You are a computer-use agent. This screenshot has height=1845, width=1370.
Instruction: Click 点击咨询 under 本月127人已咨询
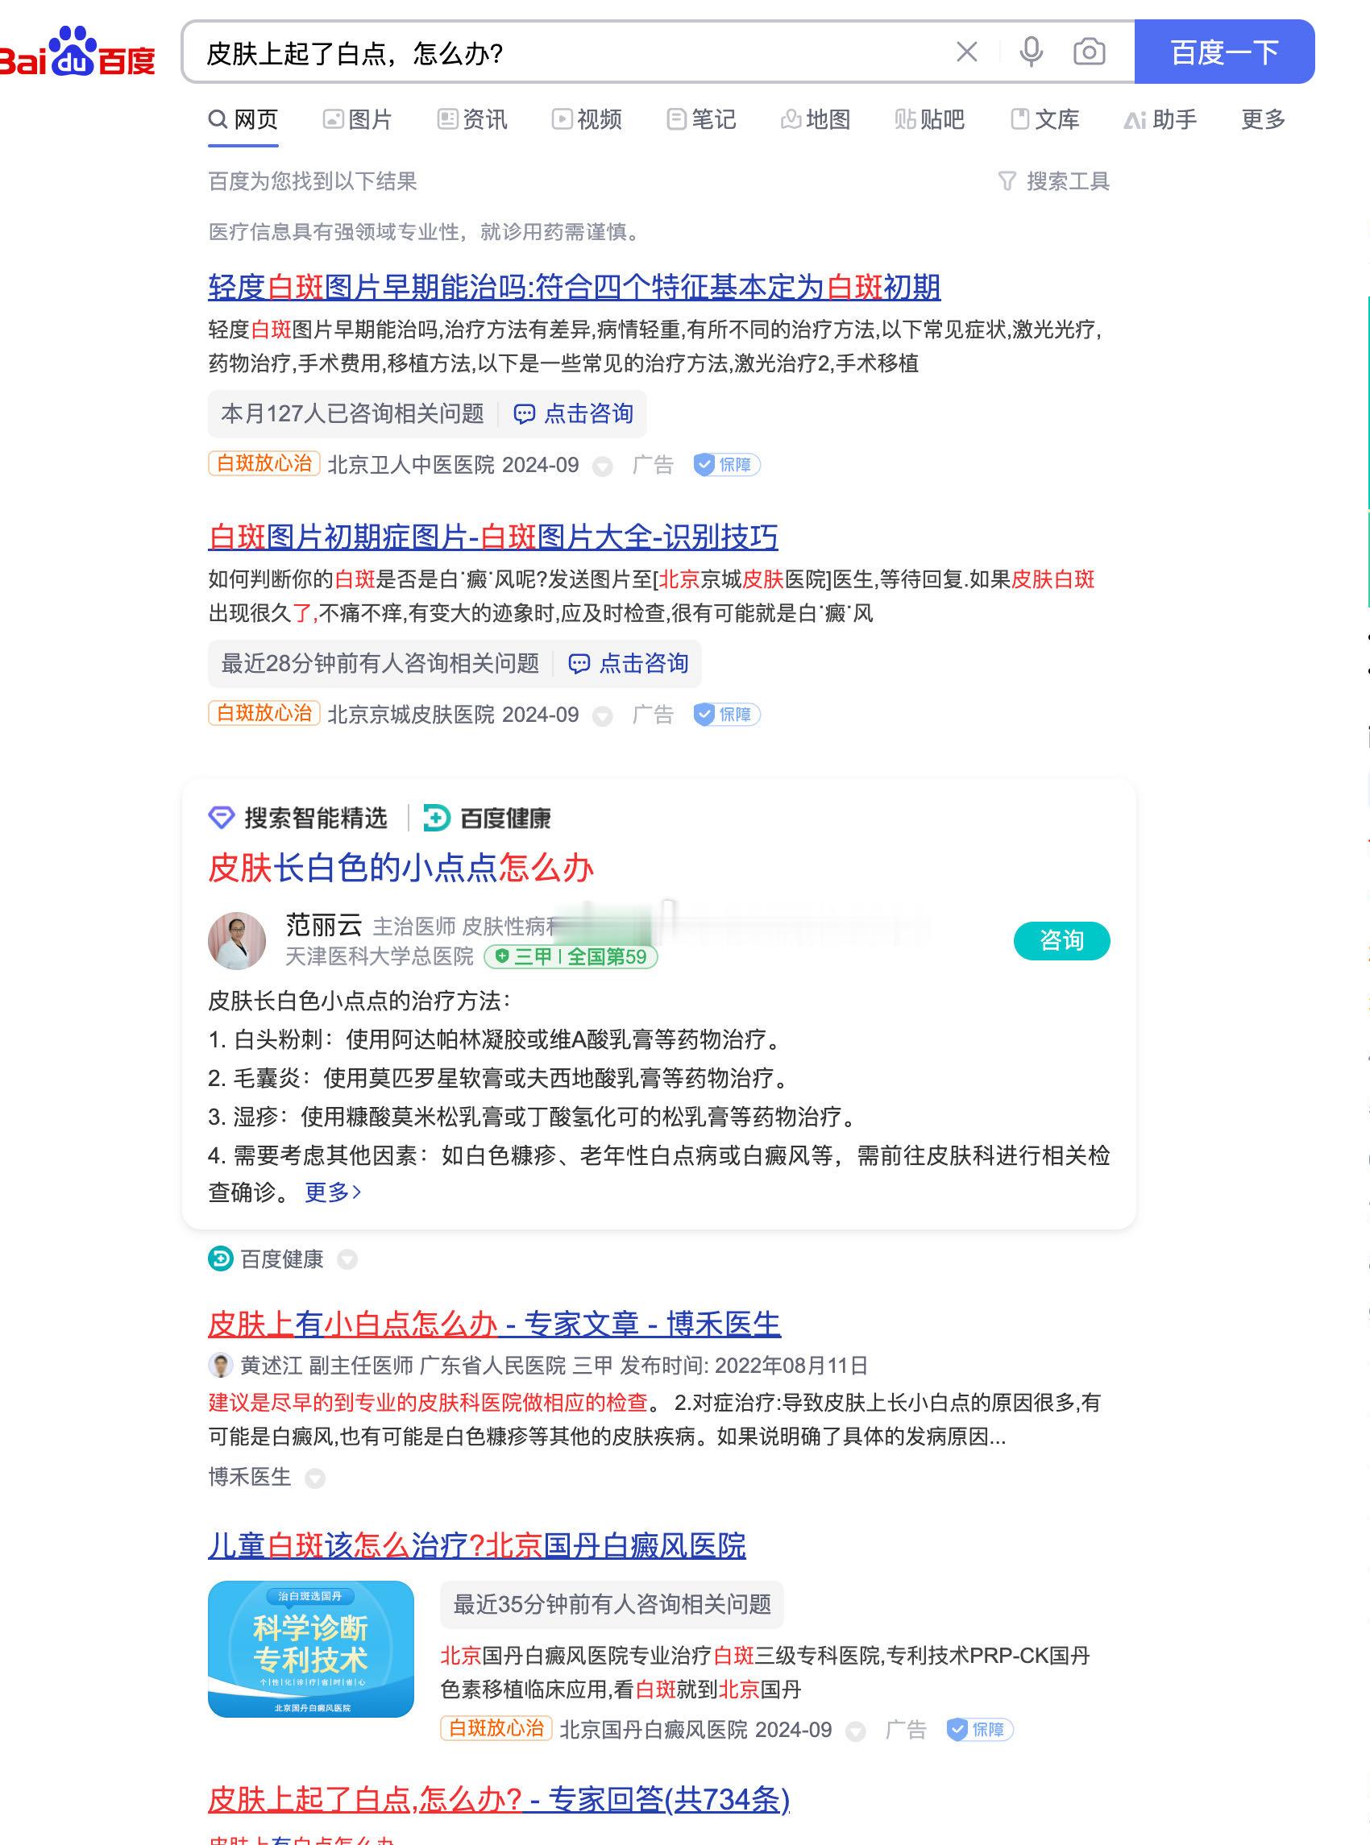574,413
